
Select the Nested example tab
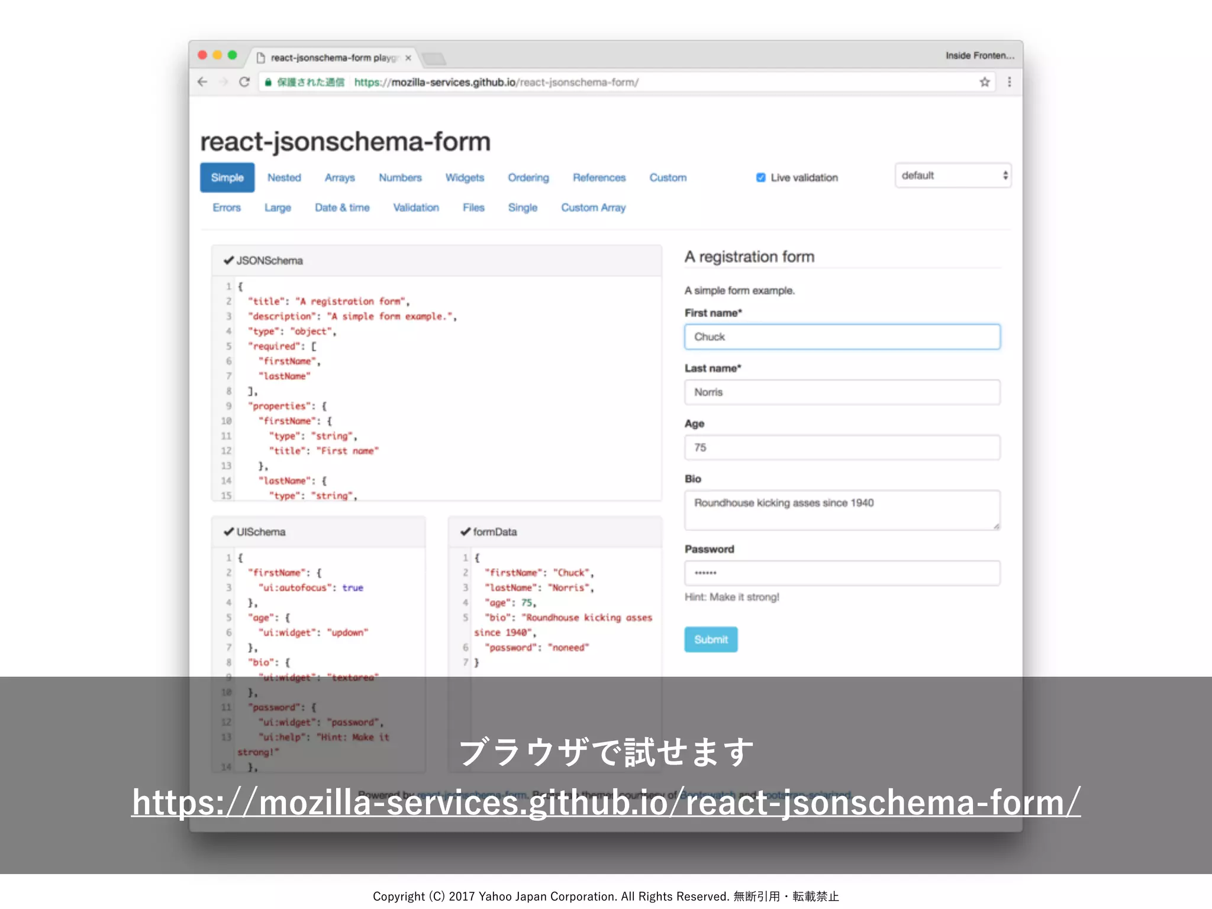pos(284,178)
